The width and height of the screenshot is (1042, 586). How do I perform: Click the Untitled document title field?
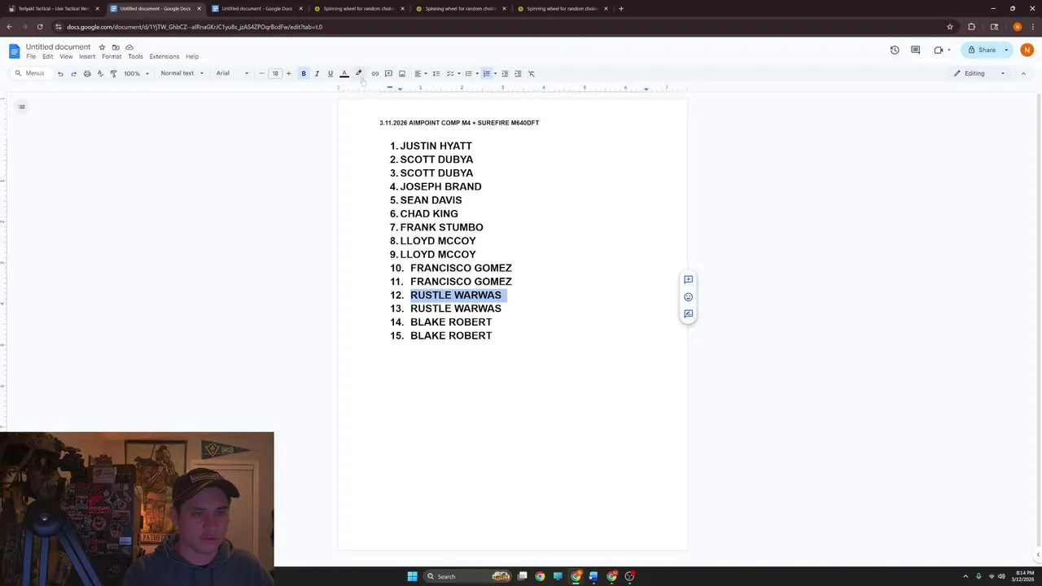(x=58, y=46)
